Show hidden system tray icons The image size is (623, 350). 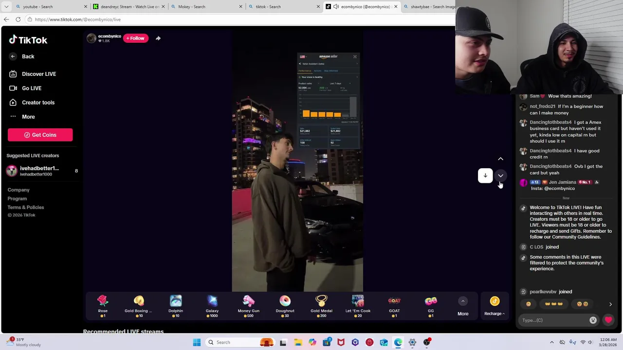[x=551, y=342]
